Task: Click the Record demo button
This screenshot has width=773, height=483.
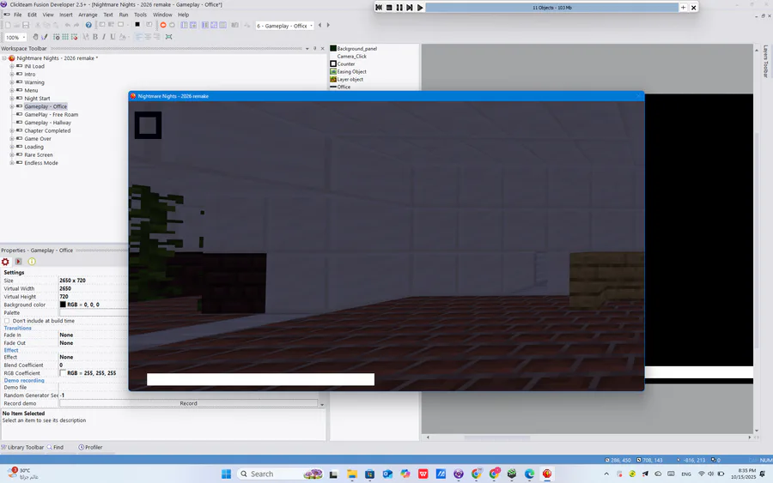Action: [188, 403]
